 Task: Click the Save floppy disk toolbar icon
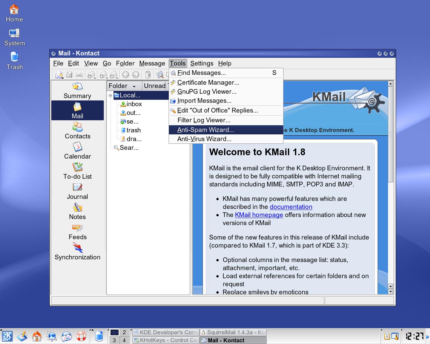coord(69,75)
